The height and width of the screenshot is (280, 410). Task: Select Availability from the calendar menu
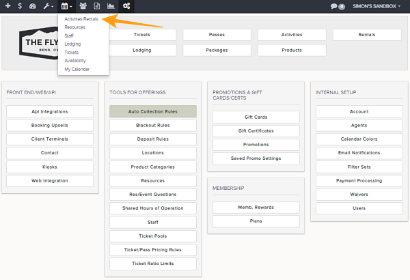coord(75,61)
